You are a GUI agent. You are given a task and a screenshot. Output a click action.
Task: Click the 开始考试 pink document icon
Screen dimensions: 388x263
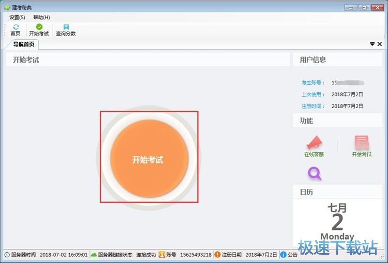coord(362,142)
